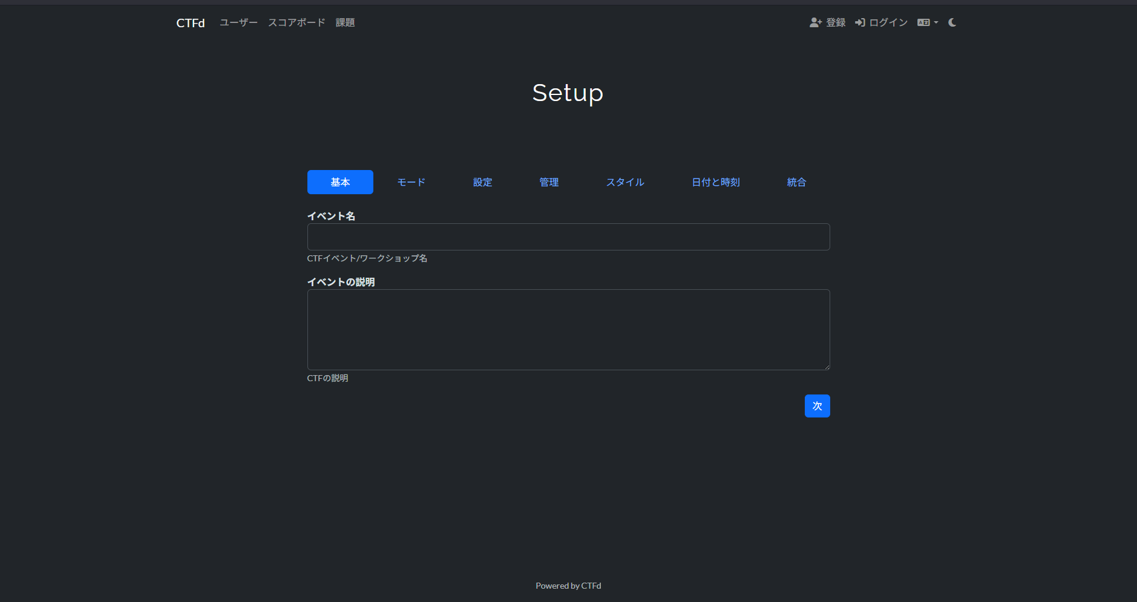Open the 課題 challenges page
The height and width of the screenshot is (602, 1137).
coord(345,22)
